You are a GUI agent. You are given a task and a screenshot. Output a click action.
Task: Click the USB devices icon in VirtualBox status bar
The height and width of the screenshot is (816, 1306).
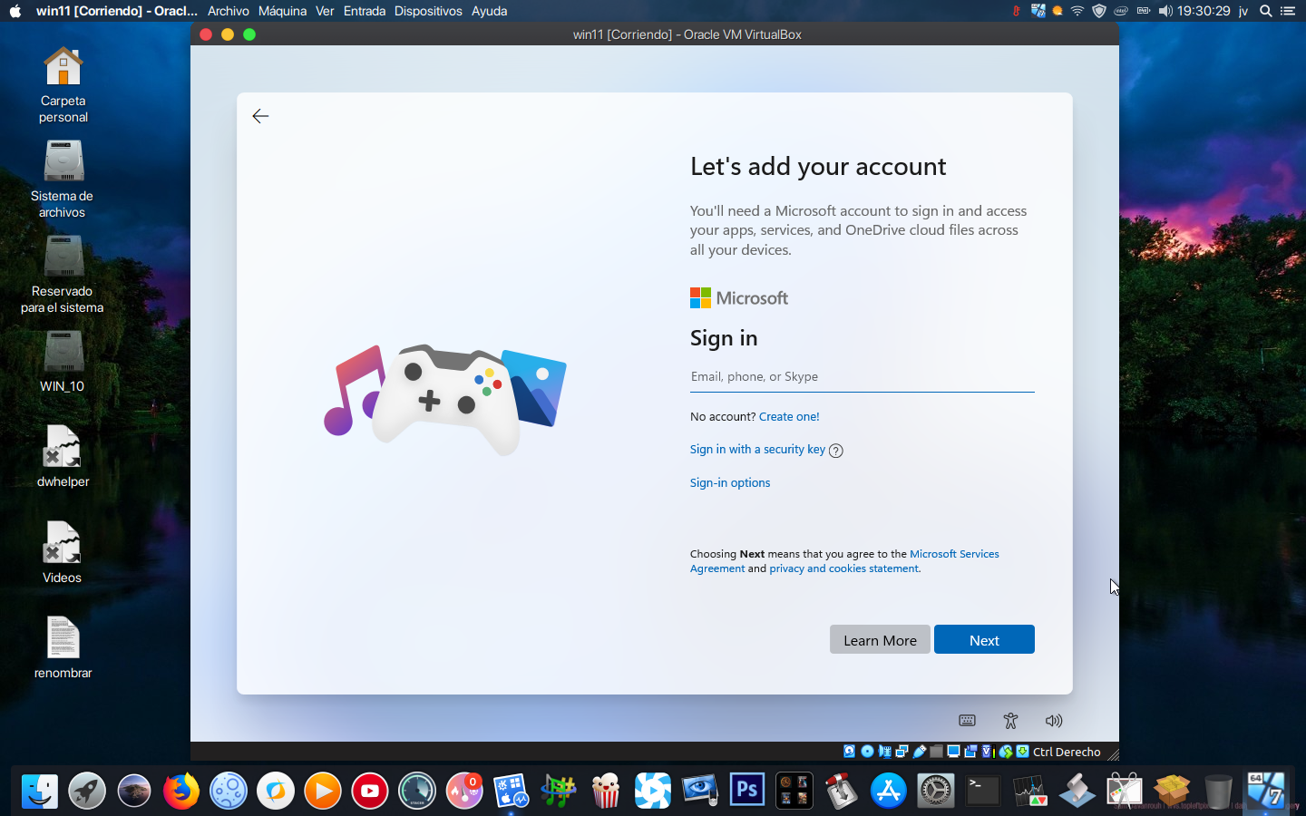pyautogui.click(x=919, y=752)
